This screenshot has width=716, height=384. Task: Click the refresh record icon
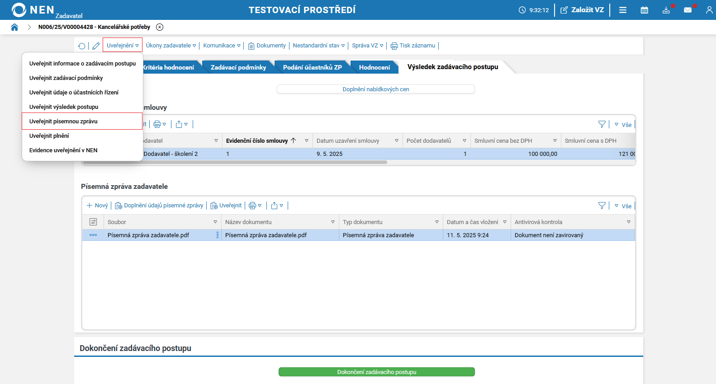coord(81,46)
